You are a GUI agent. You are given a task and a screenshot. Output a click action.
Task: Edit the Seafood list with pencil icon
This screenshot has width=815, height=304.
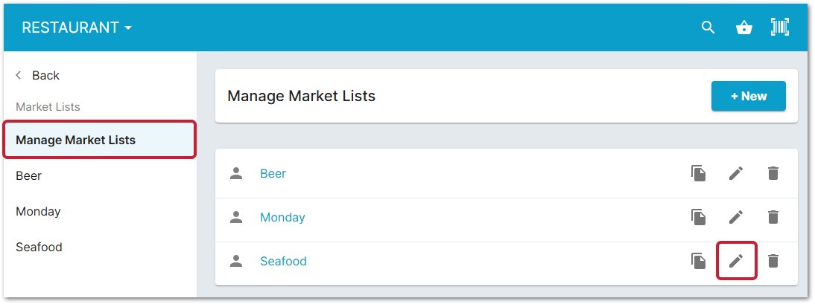[x=736, y=261]
